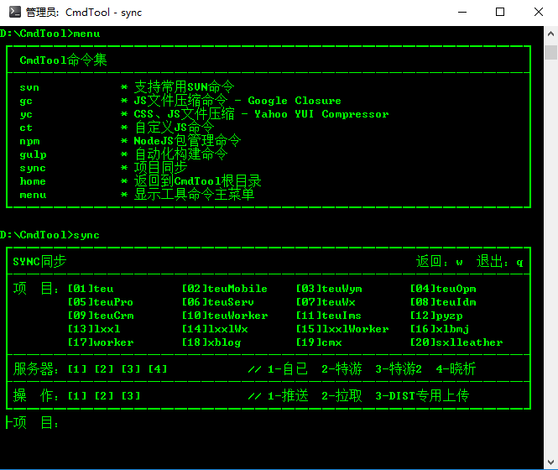Image resolution: width=558 pixels, height=470 pixels.
Task: Click project [15]lxxlWorker entry
Action: (342, 329)
